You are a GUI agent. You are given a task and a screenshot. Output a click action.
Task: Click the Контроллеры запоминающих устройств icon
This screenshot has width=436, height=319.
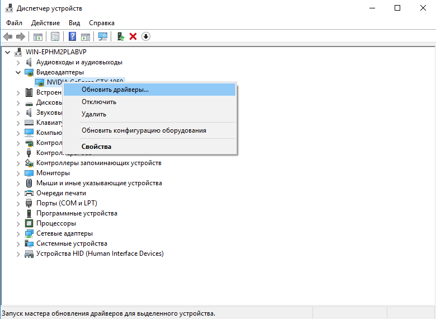(x=29, y=163)
